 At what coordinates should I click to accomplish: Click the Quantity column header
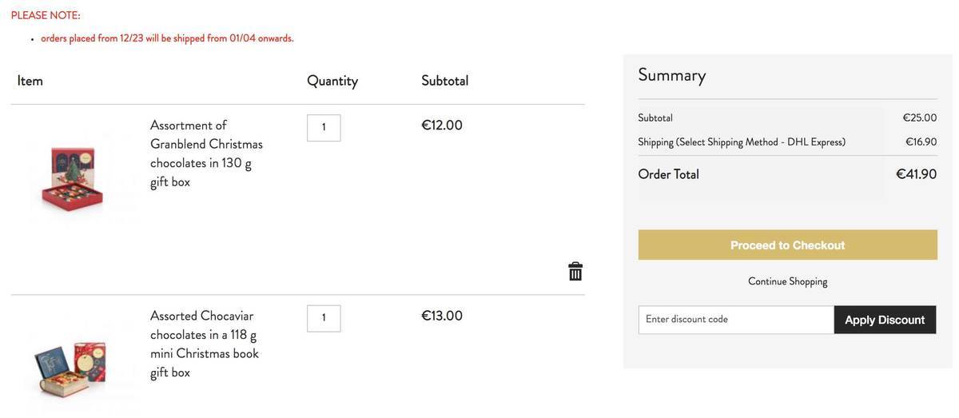(x=332, y=81)
